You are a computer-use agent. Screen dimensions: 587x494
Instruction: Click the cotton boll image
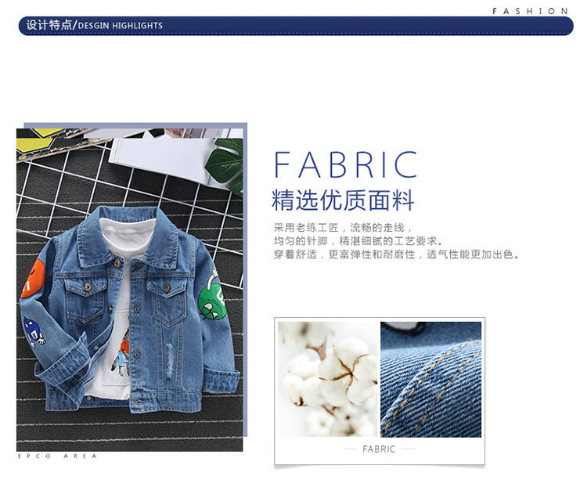point(328,379)
